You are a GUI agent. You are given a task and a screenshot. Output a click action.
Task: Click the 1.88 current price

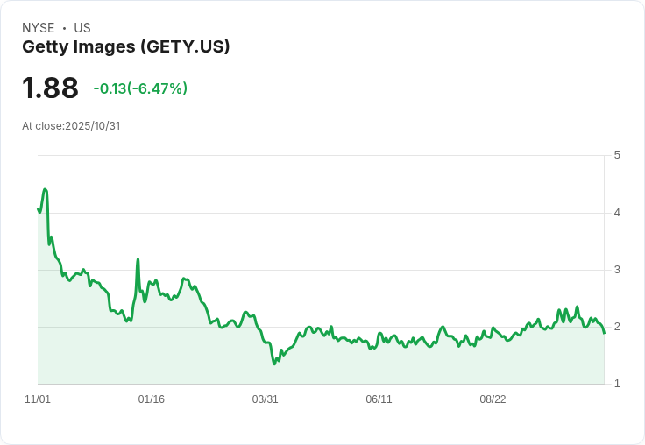point(50,88)
